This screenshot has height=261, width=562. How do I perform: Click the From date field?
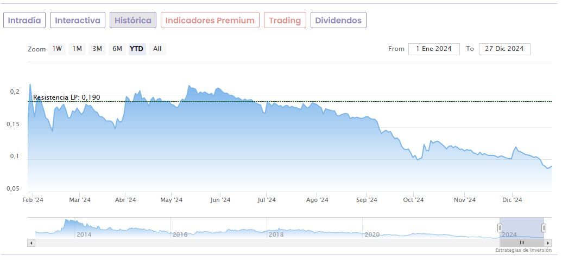434,49
